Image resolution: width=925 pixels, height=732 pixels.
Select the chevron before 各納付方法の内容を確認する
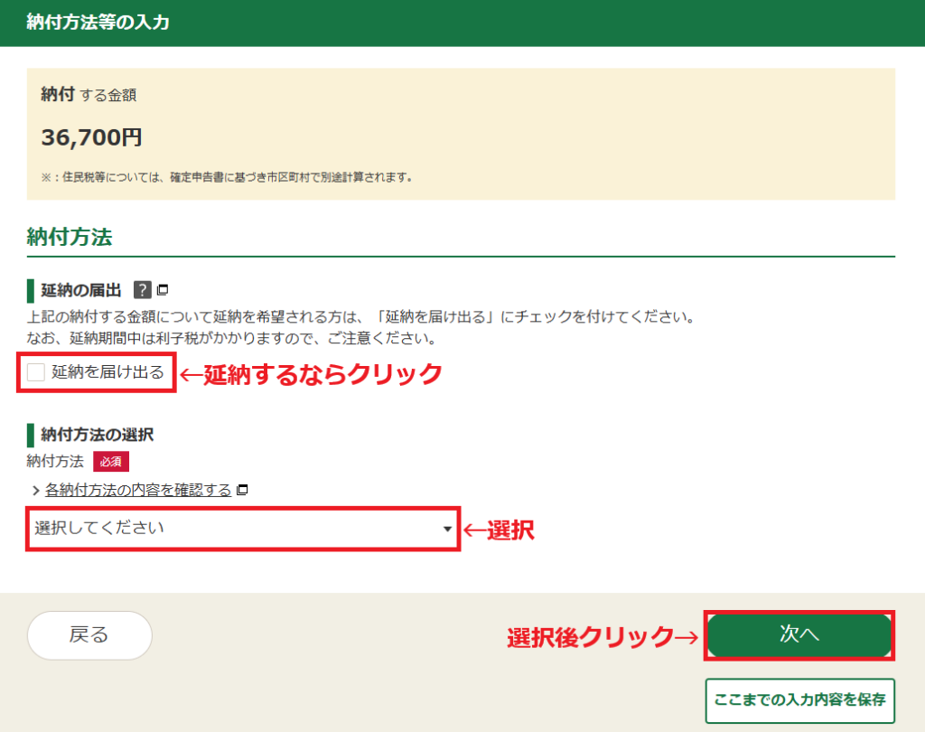[35, 488]
